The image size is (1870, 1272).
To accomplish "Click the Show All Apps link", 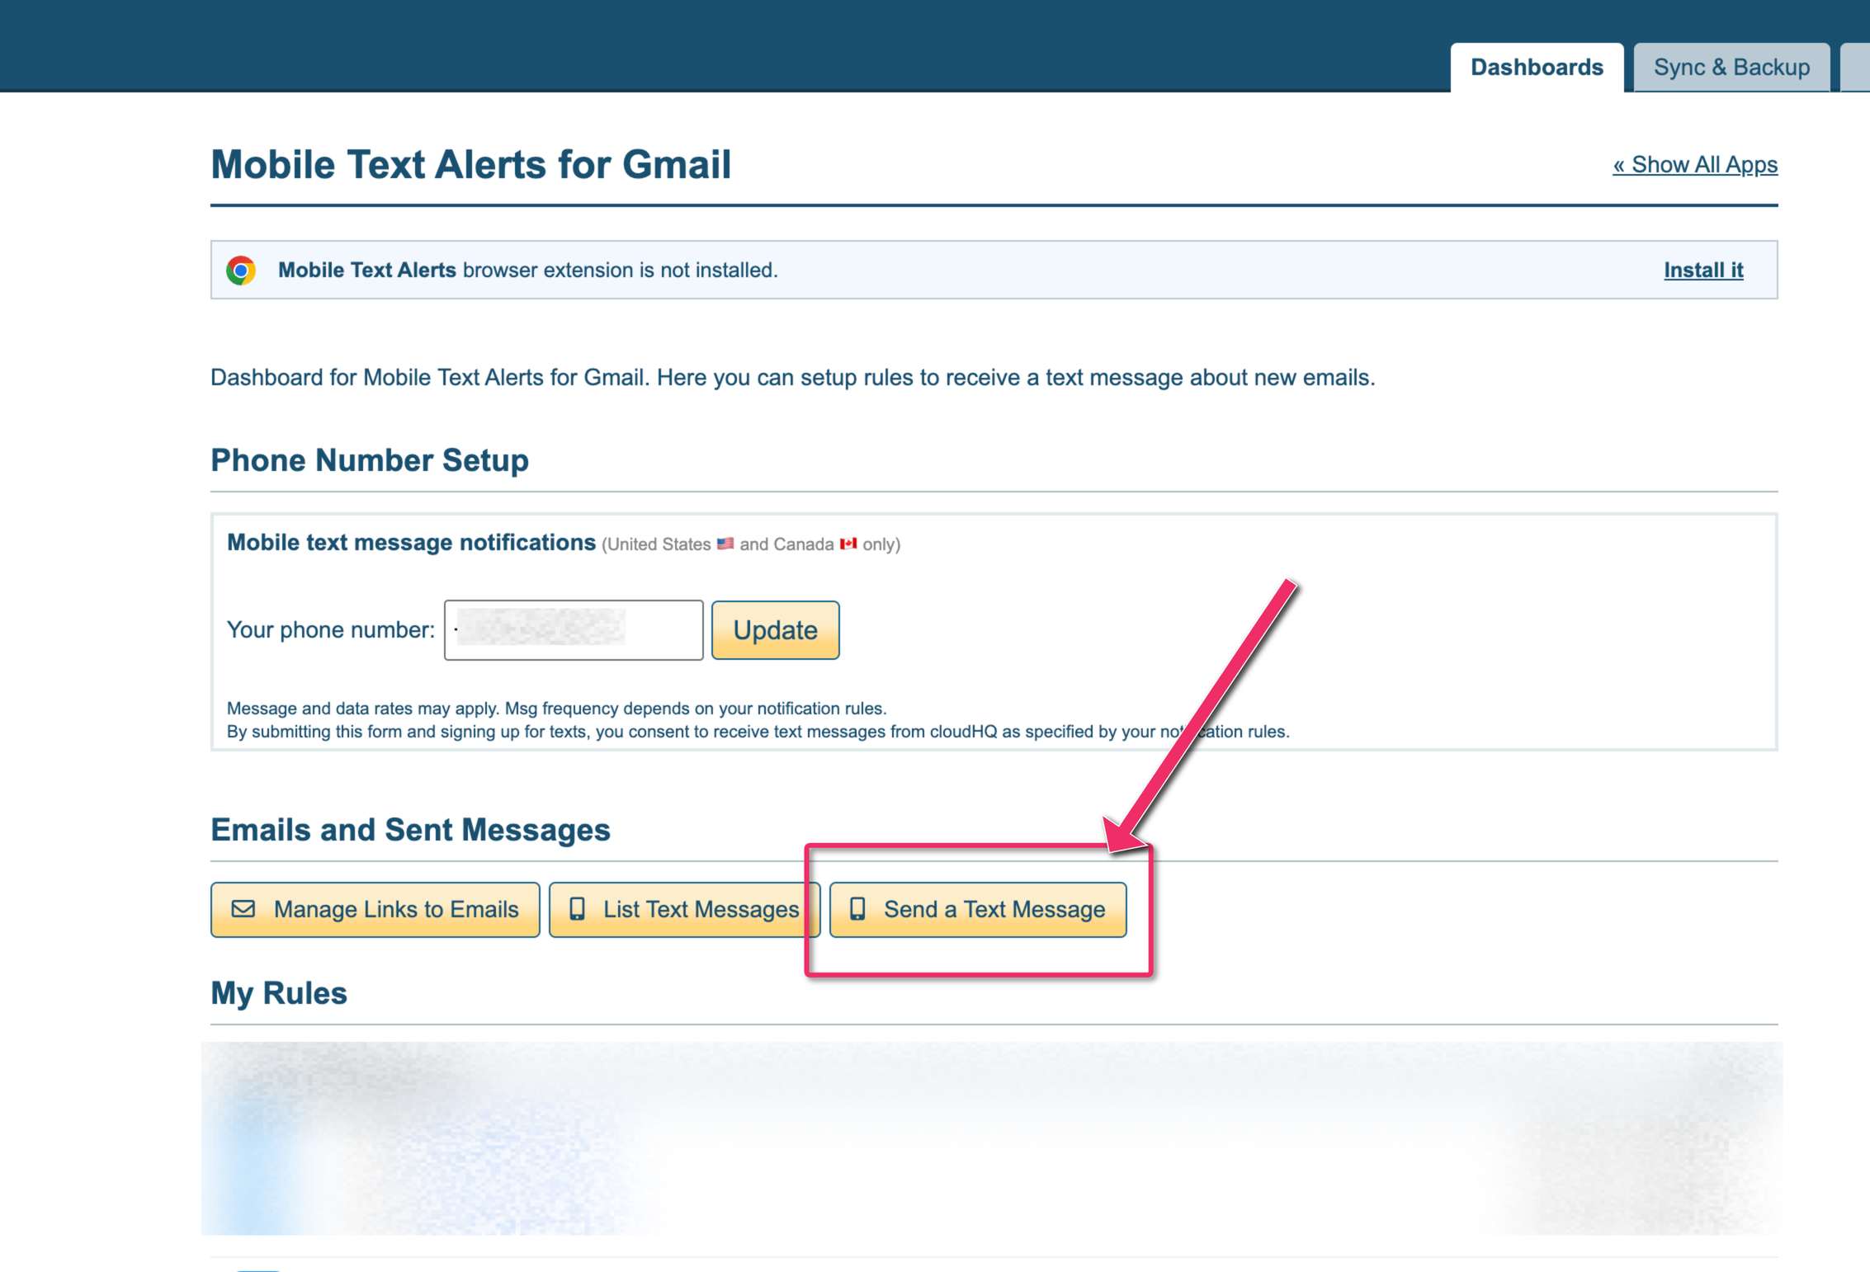I will click(1695, 164).
